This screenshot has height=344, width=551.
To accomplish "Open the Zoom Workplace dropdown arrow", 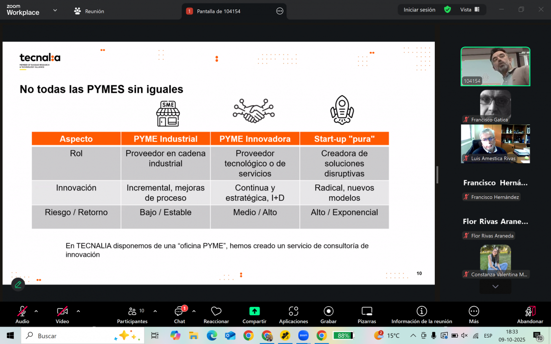I will tap(55, 10).
